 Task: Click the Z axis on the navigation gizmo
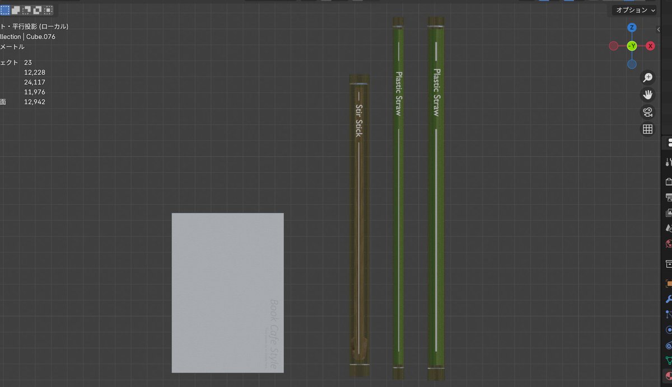[x=632, y=27]
